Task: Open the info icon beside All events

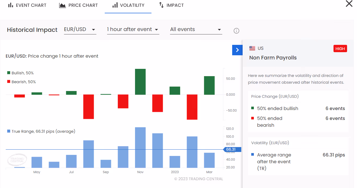Action: click(236, 31)
